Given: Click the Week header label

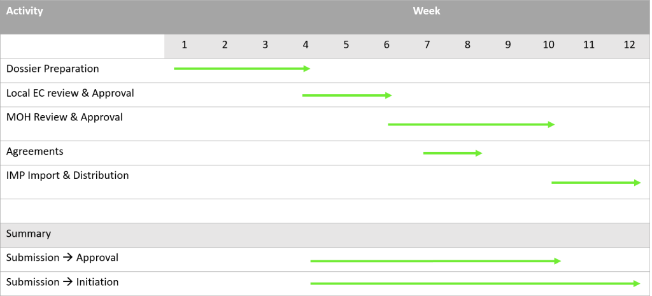Looking at the screenshot, I should 426,11.
